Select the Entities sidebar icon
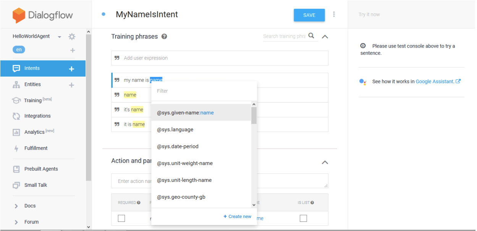The image size is (477, 231). pyautogui.click(x=16, y=84)
